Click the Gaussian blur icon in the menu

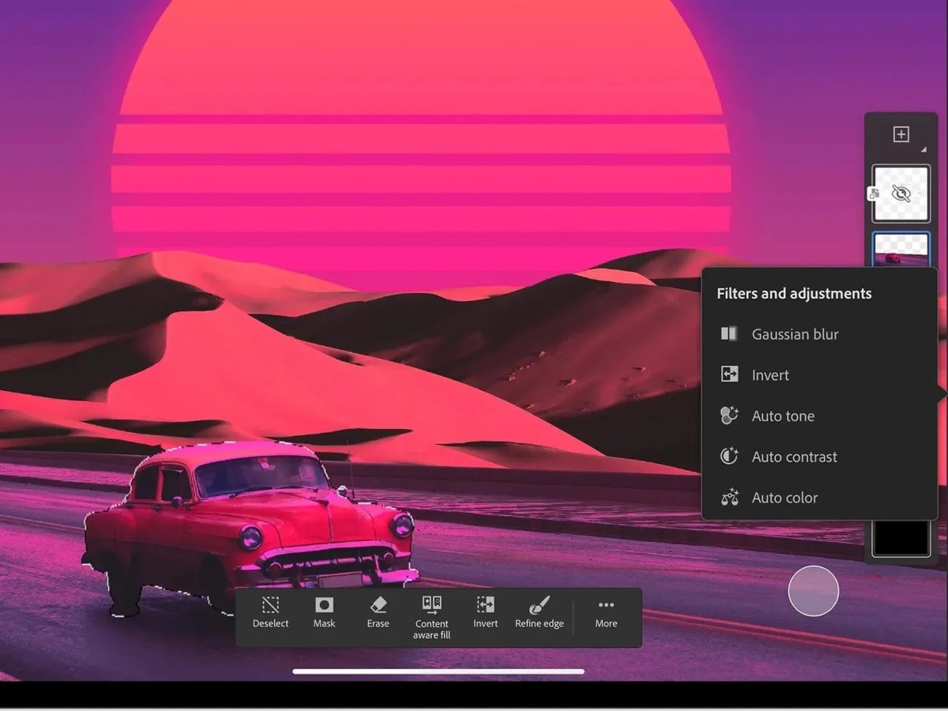728,333
